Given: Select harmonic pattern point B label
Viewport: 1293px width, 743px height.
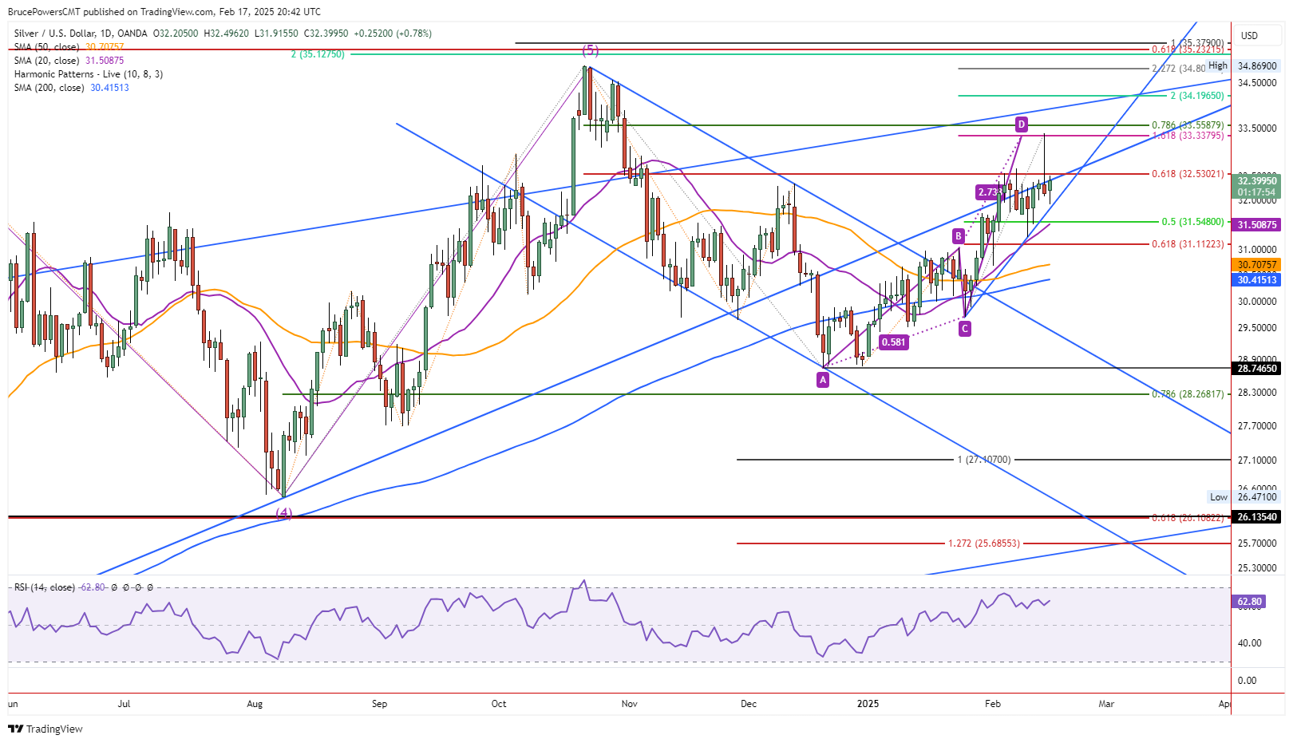Looking at the screenshot, I should coord(959,236).
